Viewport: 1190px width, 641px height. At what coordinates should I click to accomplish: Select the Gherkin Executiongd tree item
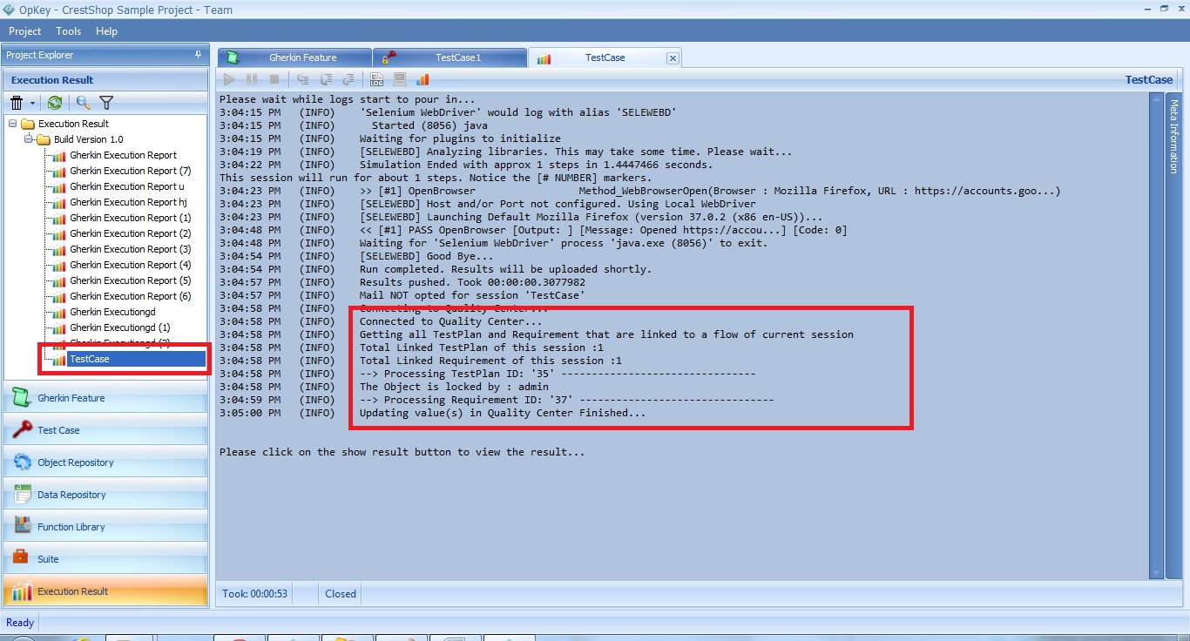point(112,312)
